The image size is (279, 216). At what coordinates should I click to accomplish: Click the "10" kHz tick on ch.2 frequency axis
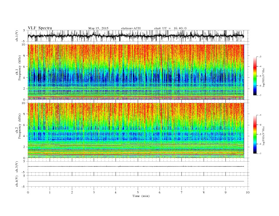[24, 103]
